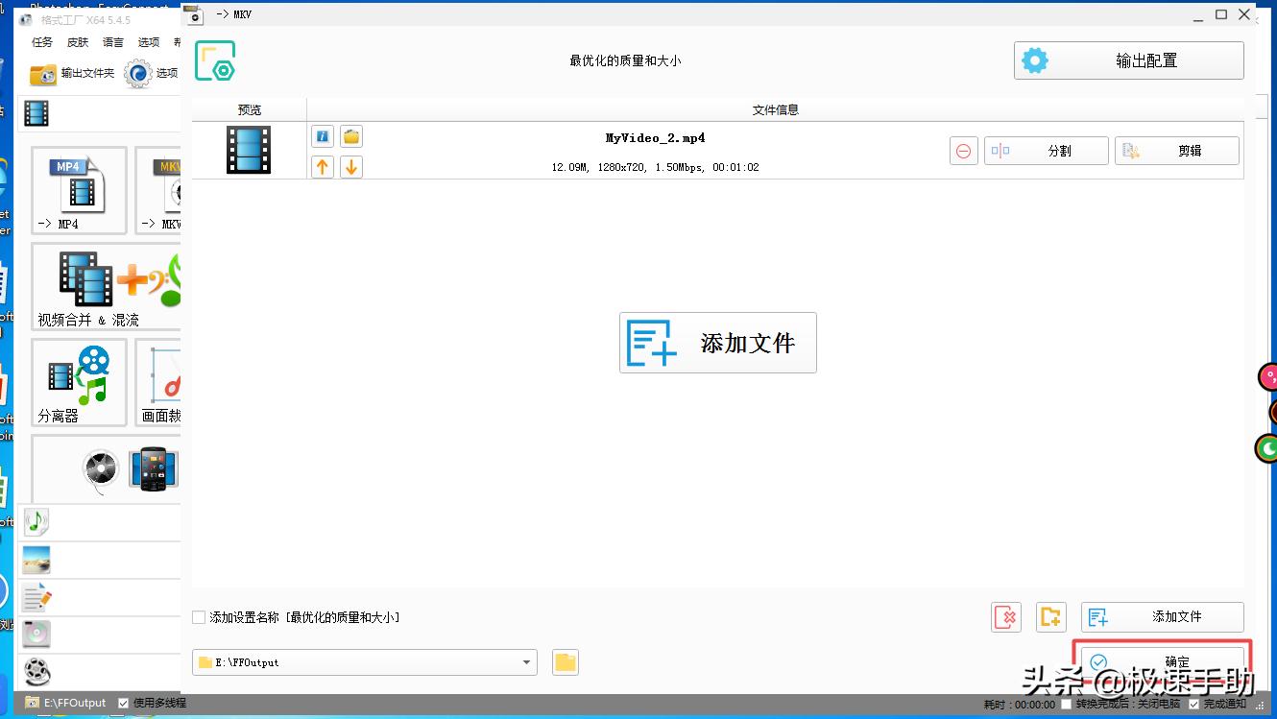Remove MyVideo_2.mp4 with red minus icon
Screen dimensions: 1277x719
pos(963,150)
